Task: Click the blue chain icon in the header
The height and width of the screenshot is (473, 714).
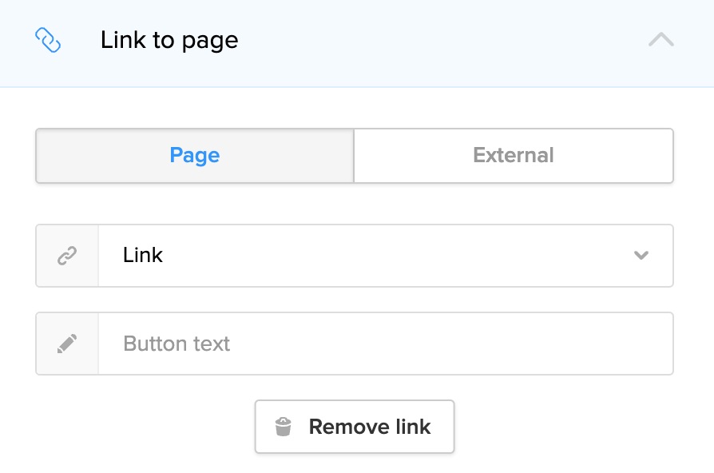Action: click(x=49, y=40)
